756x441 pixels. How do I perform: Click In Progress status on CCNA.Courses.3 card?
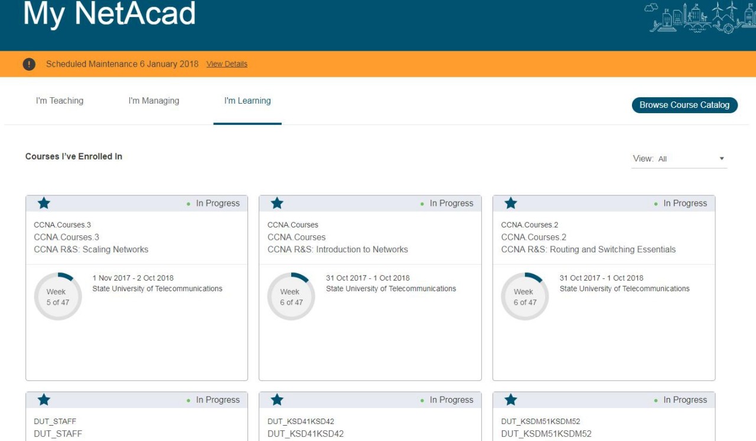(213, 203)
